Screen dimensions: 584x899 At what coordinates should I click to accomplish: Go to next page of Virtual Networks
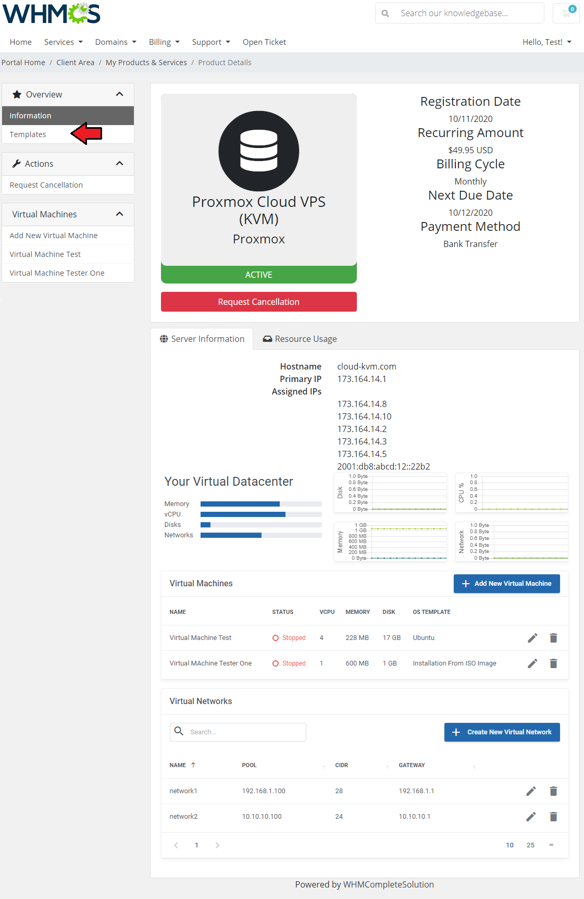click(x=217, y=845)
